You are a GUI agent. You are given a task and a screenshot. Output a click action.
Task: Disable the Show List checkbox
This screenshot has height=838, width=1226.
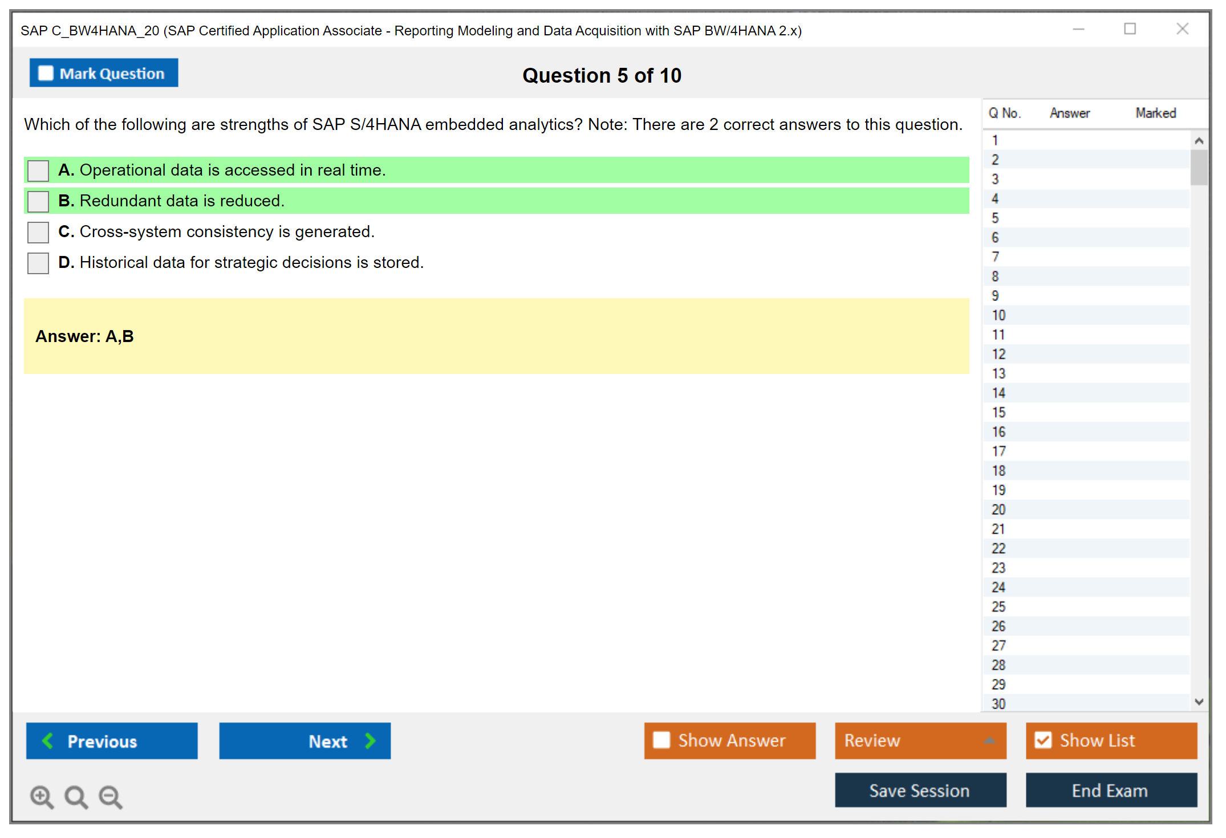[1043, 740]
